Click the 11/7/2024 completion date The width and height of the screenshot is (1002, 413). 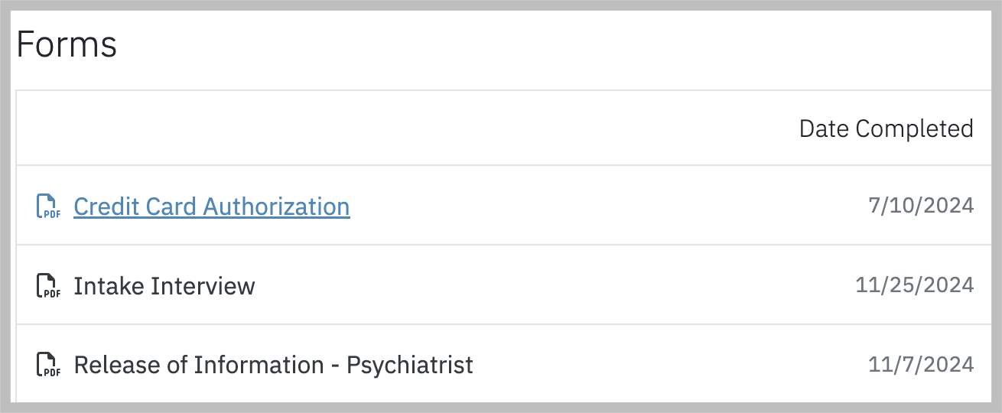point(921,364)
